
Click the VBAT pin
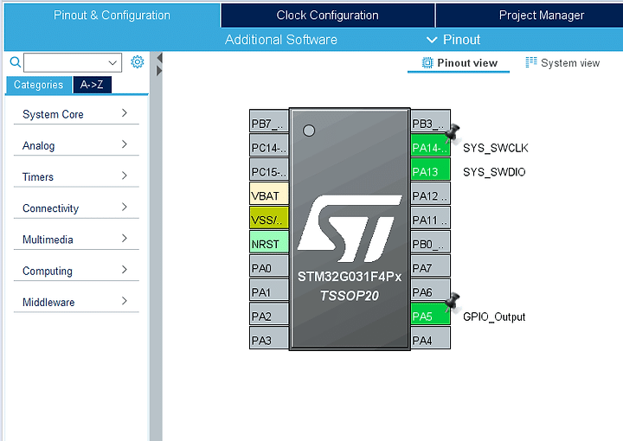pos(269,194)
